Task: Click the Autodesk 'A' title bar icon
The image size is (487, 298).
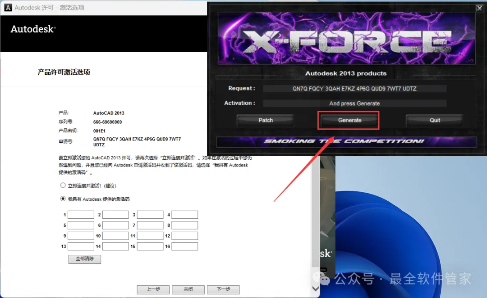Action: click(8, 8)
